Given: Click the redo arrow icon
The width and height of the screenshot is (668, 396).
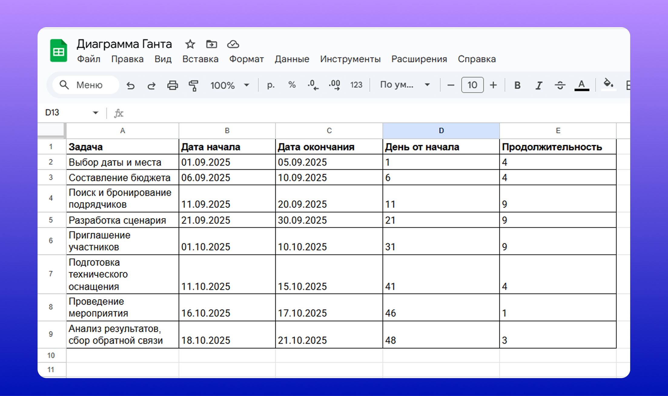Looking at the screenshot, I should (x=151, y=86).
